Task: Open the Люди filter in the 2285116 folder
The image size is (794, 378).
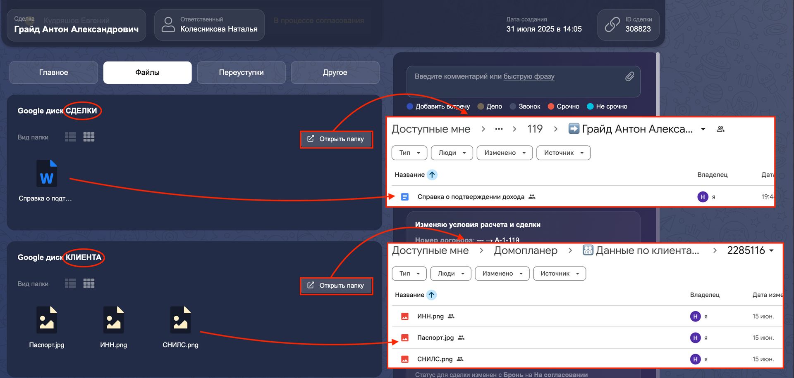Action: [x=451, y=274]
